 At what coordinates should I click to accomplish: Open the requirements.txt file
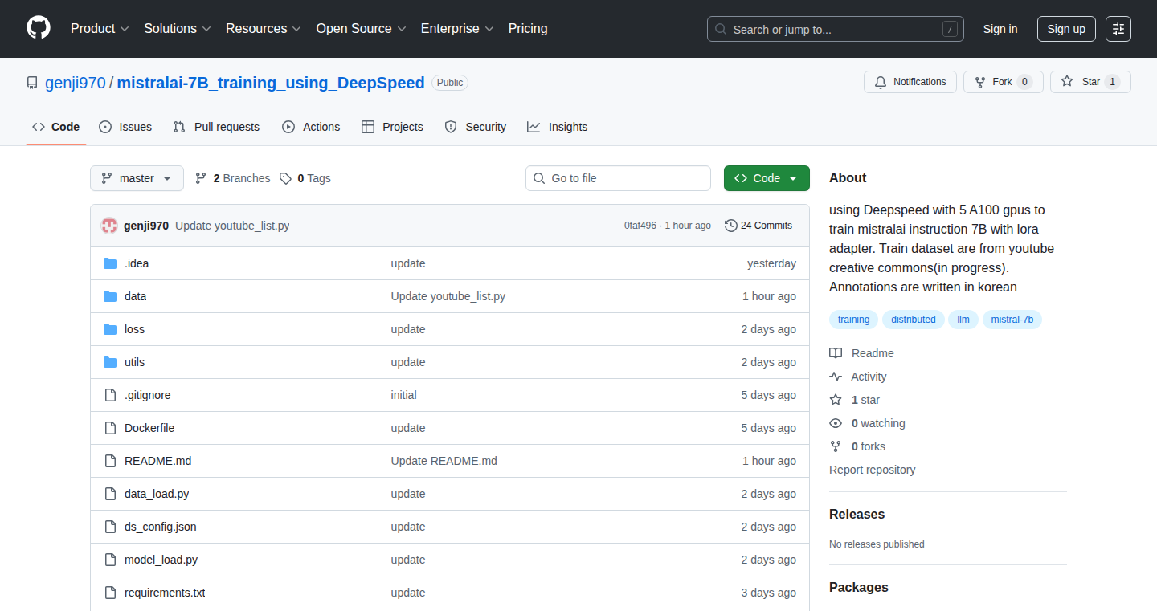tap(165, 593)
